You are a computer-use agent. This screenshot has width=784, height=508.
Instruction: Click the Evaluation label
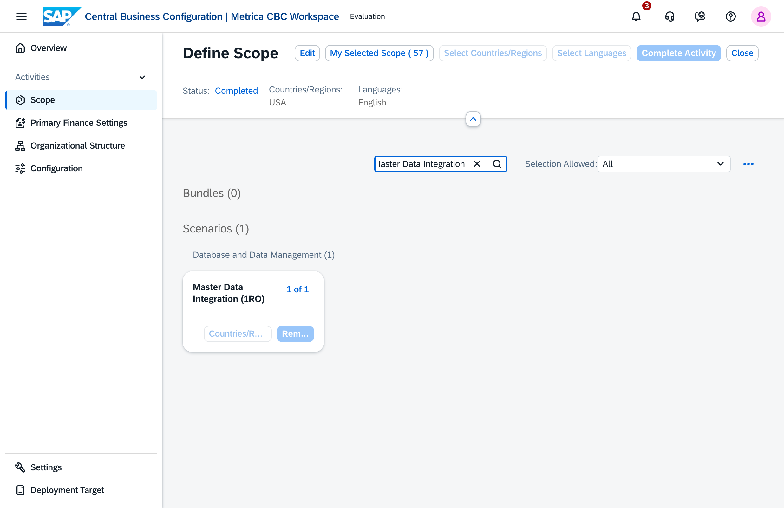[x=367, y=16]
